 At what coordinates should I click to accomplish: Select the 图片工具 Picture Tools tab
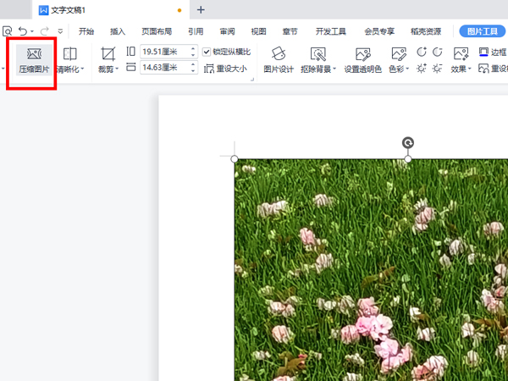[483, 31]
